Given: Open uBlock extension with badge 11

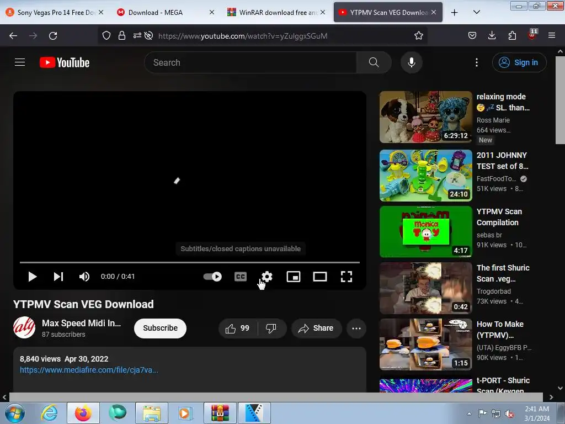Looking at the screenshot, I should [532, 35].
